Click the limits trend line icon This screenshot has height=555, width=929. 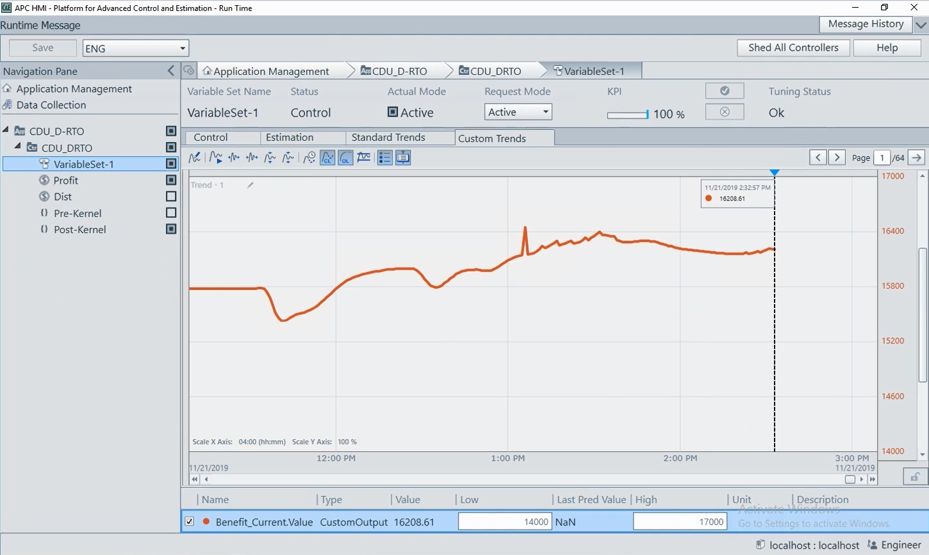pos(364,157)
